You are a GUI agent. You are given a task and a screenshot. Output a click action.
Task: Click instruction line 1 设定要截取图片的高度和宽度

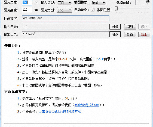(x=42, y=53)
